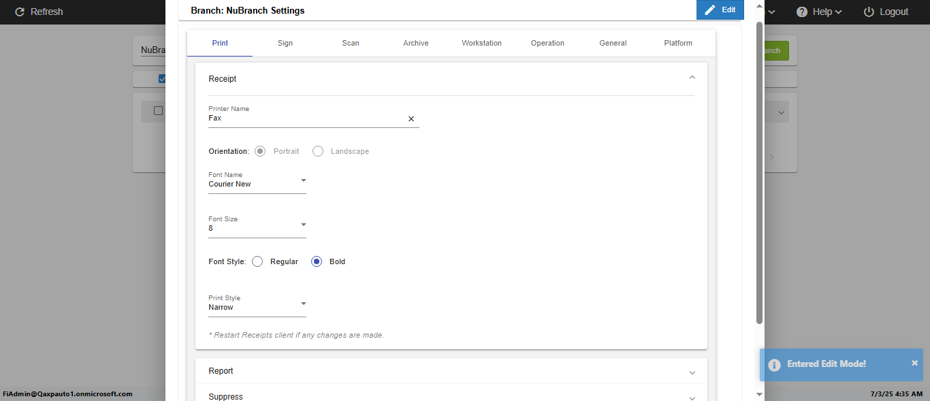
Task: Open the Print Style dropdown
Action: pyautogui.click(x=304, y=304)
